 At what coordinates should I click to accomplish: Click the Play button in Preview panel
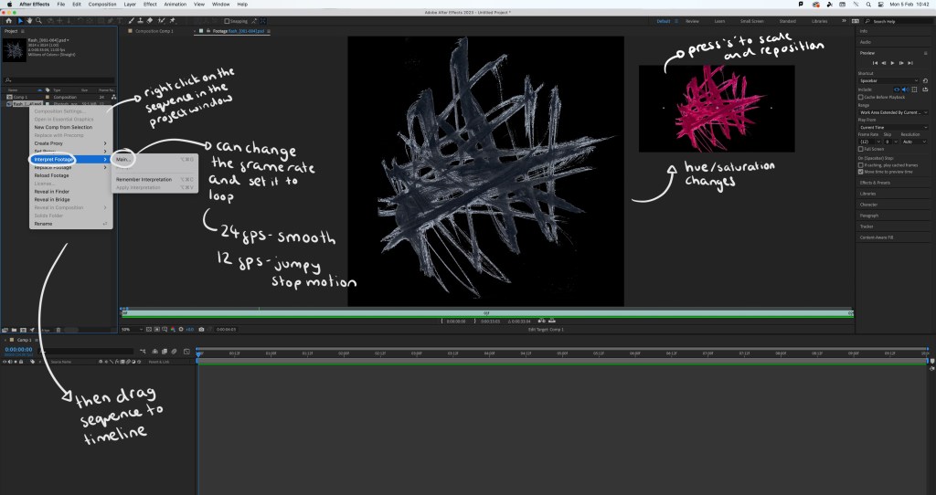coord(893,62)
